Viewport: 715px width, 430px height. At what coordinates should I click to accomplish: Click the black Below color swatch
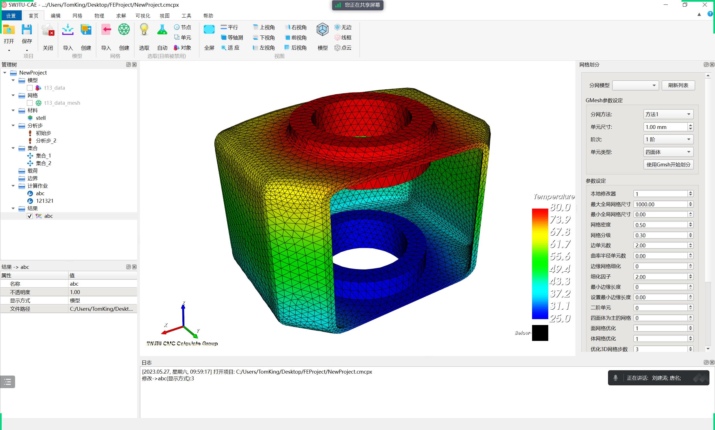540,333
